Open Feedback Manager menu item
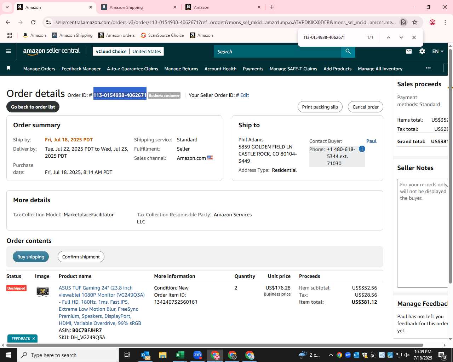 81,69
